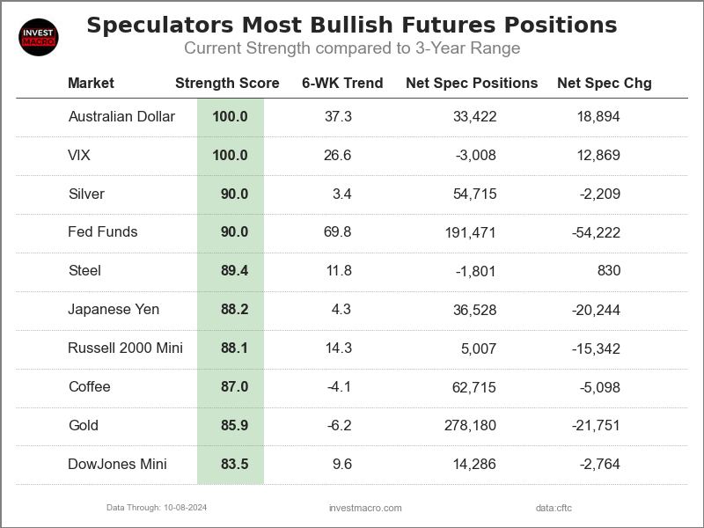
Task: Click the VIX market name
Action: coord(79,156)
